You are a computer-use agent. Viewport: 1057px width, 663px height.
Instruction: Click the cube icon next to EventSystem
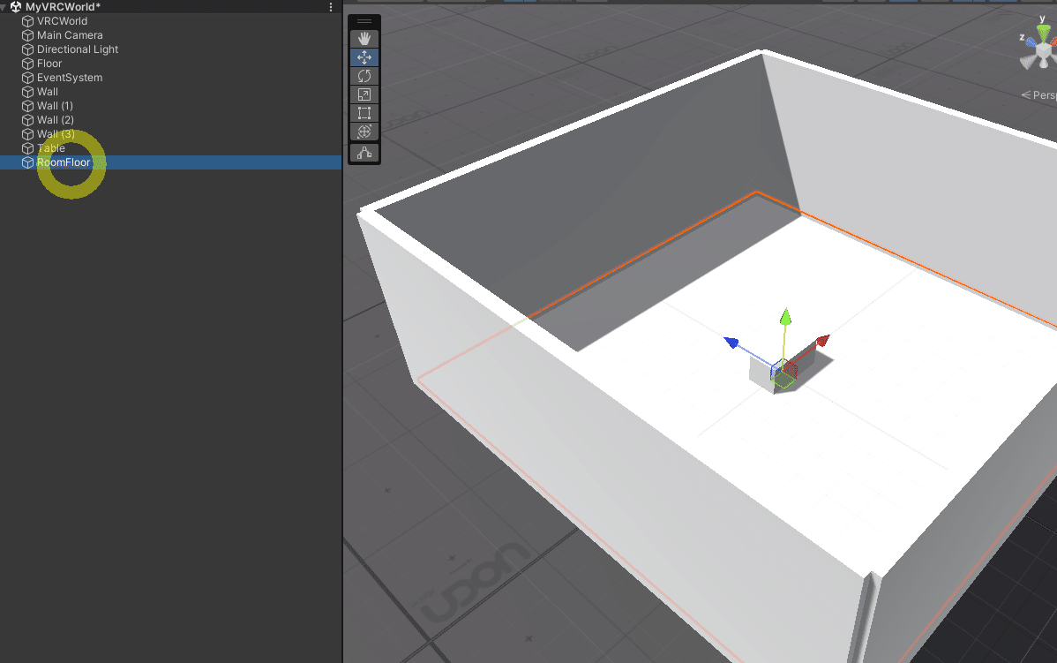pyautogui.click(x=27, y=78)
